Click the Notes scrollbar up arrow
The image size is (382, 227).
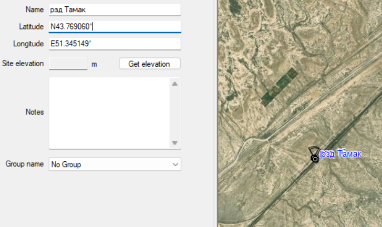[x=175, y=84]
